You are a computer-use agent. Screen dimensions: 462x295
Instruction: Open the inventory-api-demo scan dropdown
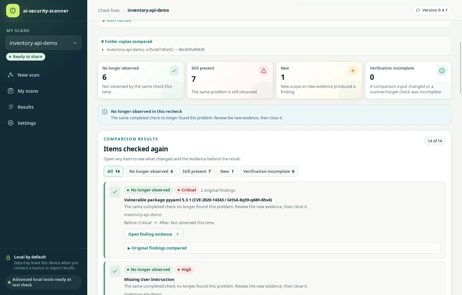click(x=43, y=43)
